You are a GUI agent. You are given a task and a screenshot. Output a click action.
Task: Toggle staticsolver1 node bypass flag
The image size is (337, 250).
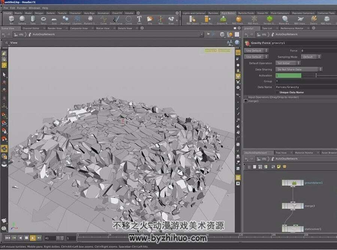(x=283, y=229)
